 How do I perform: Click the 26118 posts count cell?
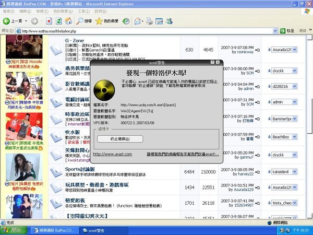pos(208,203)
